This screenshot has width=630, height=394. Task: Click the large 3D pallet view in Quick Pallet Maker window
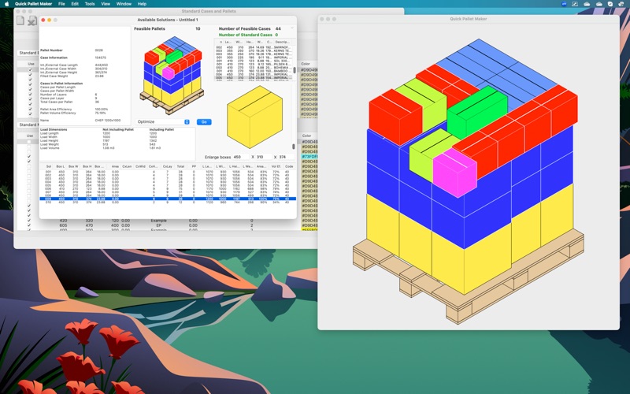469,181
